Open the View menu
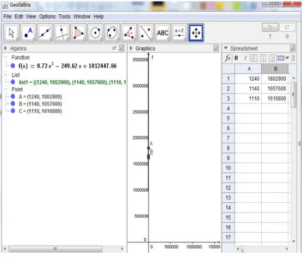The width and height of the screenshot is (302, 261). pos(31,16)
